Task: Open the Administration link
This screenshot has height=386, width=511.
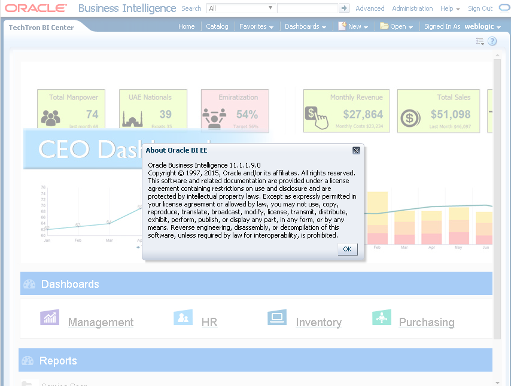Action: coord(412,8)
